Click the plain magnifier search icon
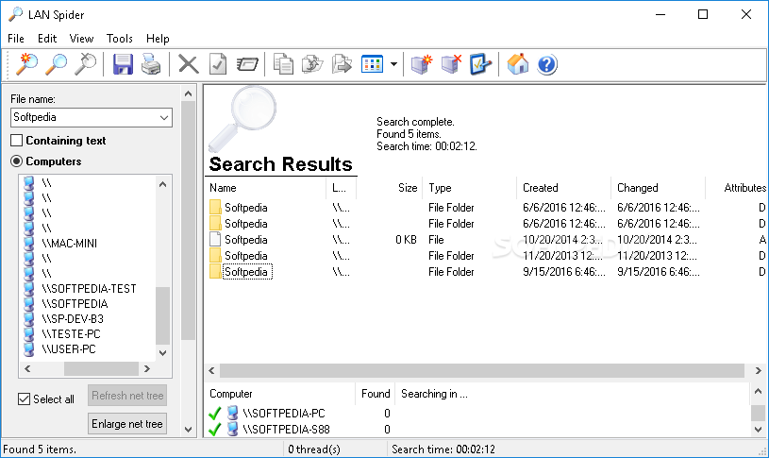 57,64
